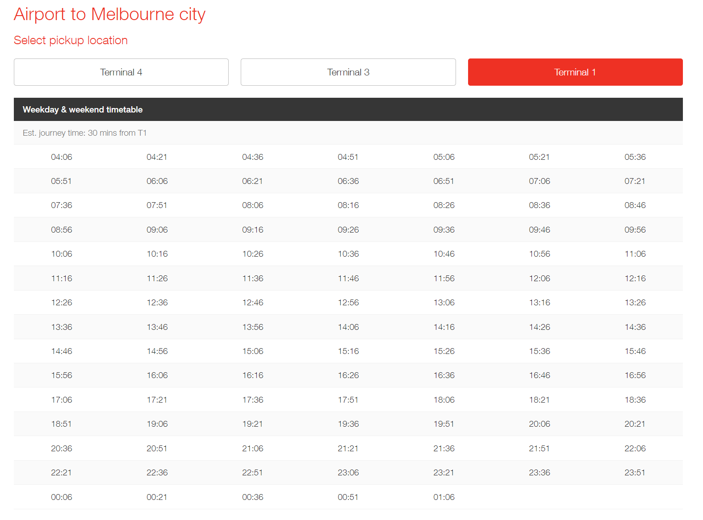Select the 00:06 timetable cell
The height and width of the screenshot is (520, 703).
62,497
